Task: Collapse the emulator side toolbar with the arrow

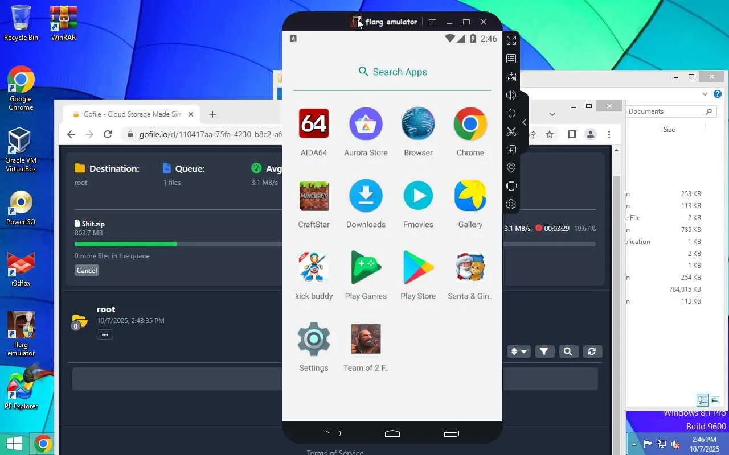Action: pyautogui.click(x=524, y=122)
